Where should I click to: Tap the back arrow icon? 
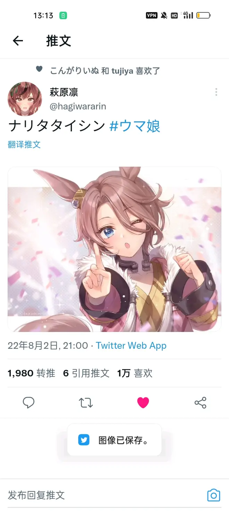(18, 41)
